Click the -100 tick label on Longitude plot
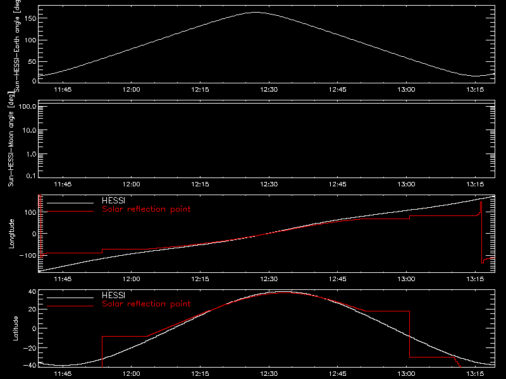 pyautogui.click(x=28, y=256)
